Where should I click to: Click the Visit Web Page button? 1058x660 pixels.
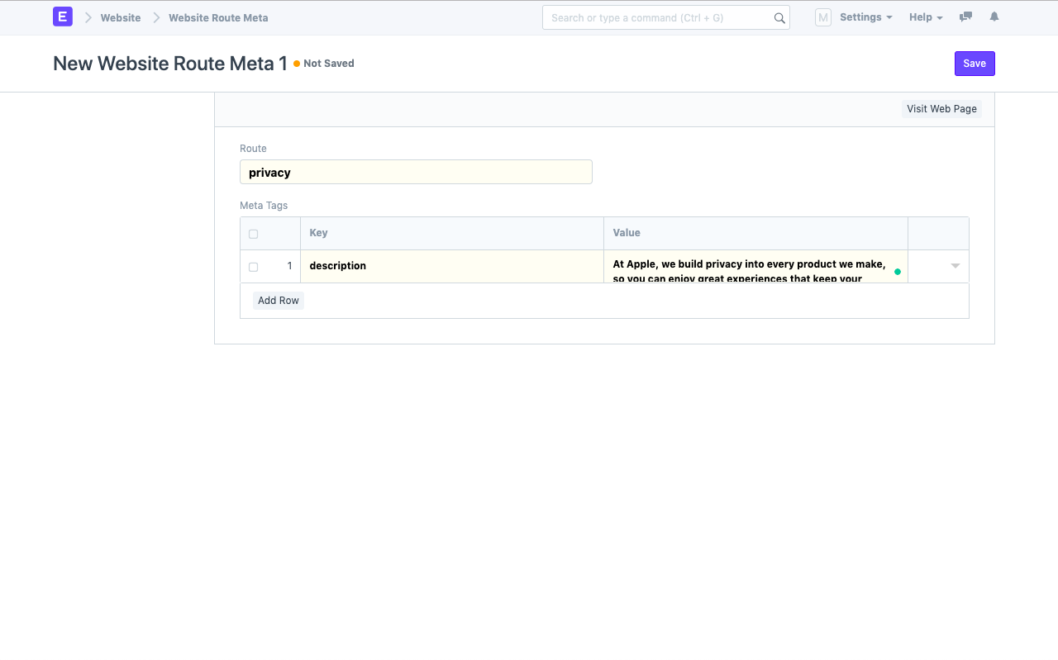[941, 109]
